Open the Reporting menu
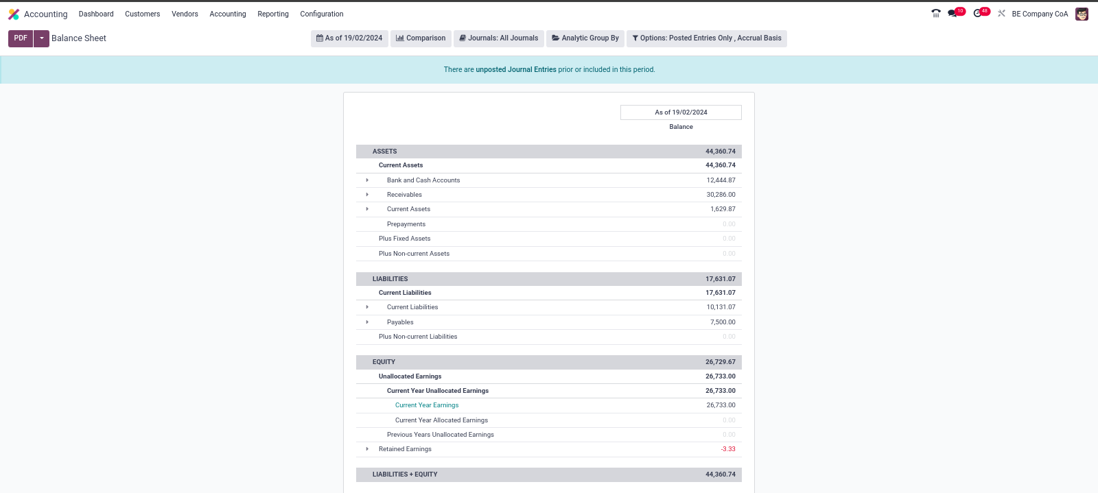The height and width of the screenshot is (493, 1098). (273, 14)
